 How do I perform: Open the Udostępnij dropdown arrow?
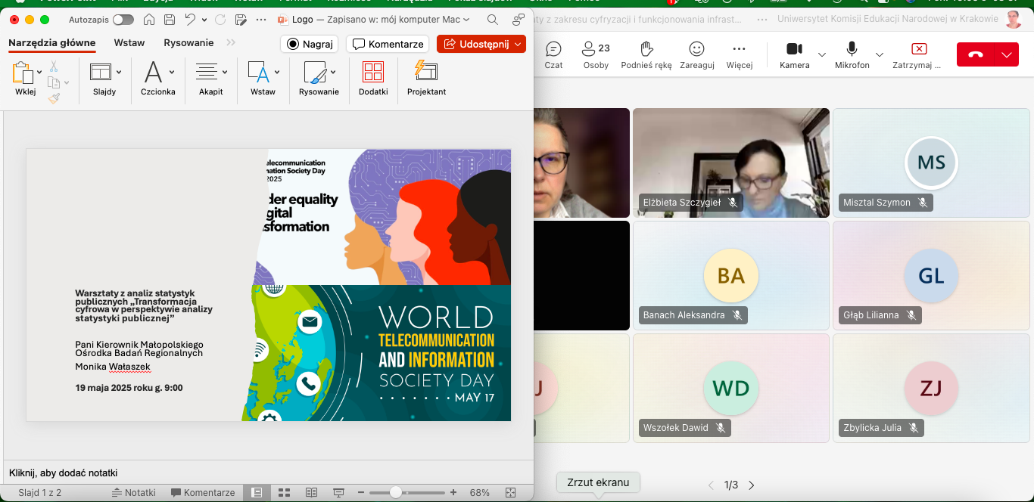tap(518, 44)
